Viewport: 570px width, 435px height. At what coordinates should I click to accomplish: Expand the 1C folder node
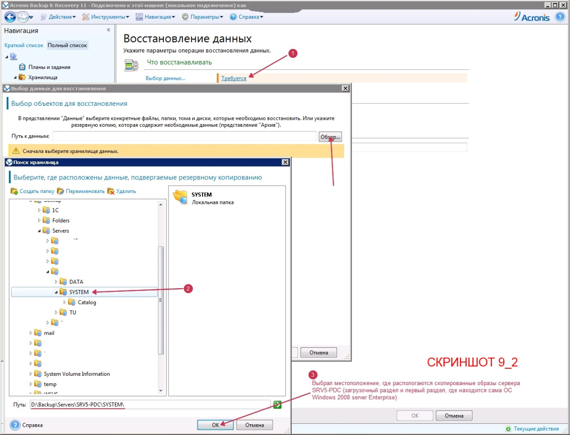40,210
